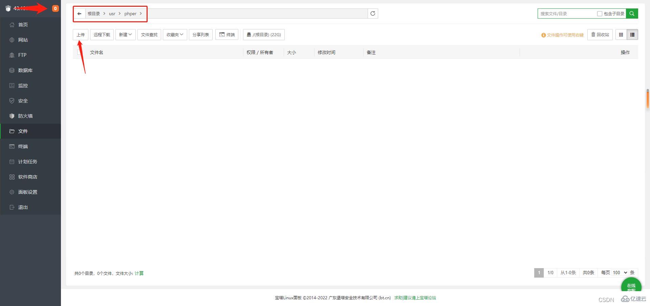
Task: Toggle the select-all files checkbox
Action: tap(80, 52)
